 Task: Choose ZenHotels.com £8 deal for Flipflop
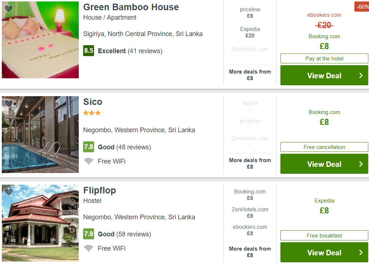tap(250, 212)
